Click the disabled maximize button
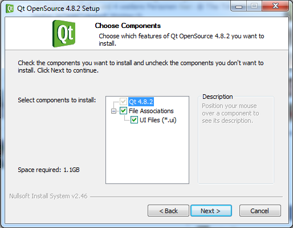This screenshot has height=228, width=293. click(254, 6)
